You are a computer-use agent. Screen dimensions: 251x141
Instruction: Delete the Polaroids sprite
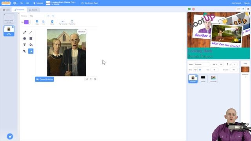tap(196, 76)
